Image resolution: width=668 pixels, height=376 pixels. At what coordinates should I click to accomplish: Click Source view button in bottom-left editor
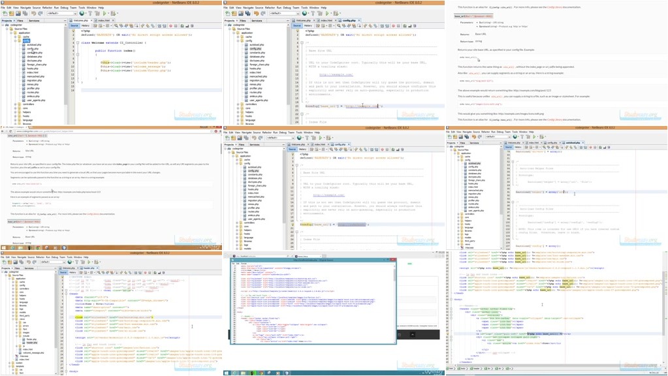pos(63,272)
